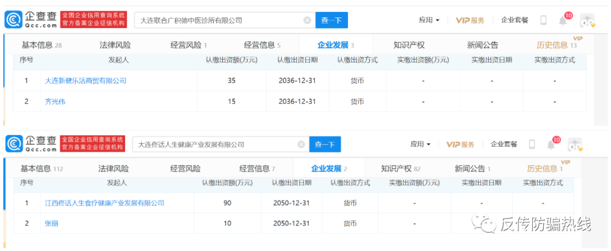The image size is (611, 251).
Task: Open 历史信息 1 VIP tab
Action: click(x=544, y=169)
